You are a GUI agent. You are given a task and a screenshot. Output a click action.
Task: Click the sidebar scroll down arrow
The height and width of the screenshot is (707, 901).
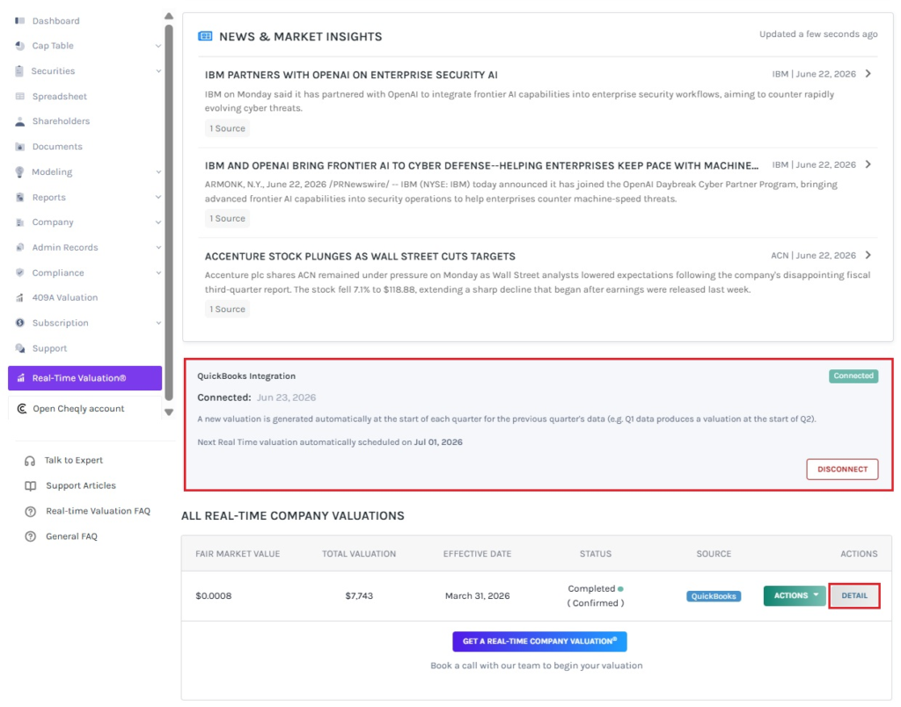(169, 412)
